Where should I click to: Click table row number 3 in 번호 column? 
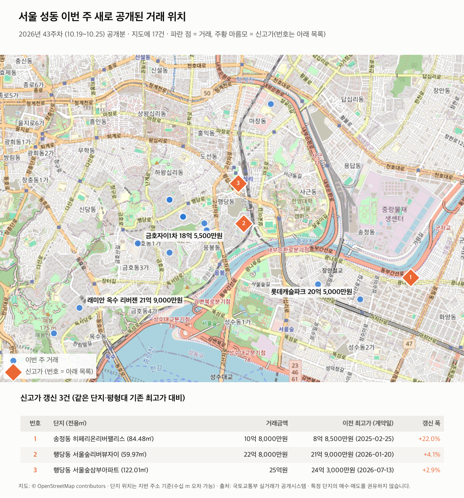[35, 470]
